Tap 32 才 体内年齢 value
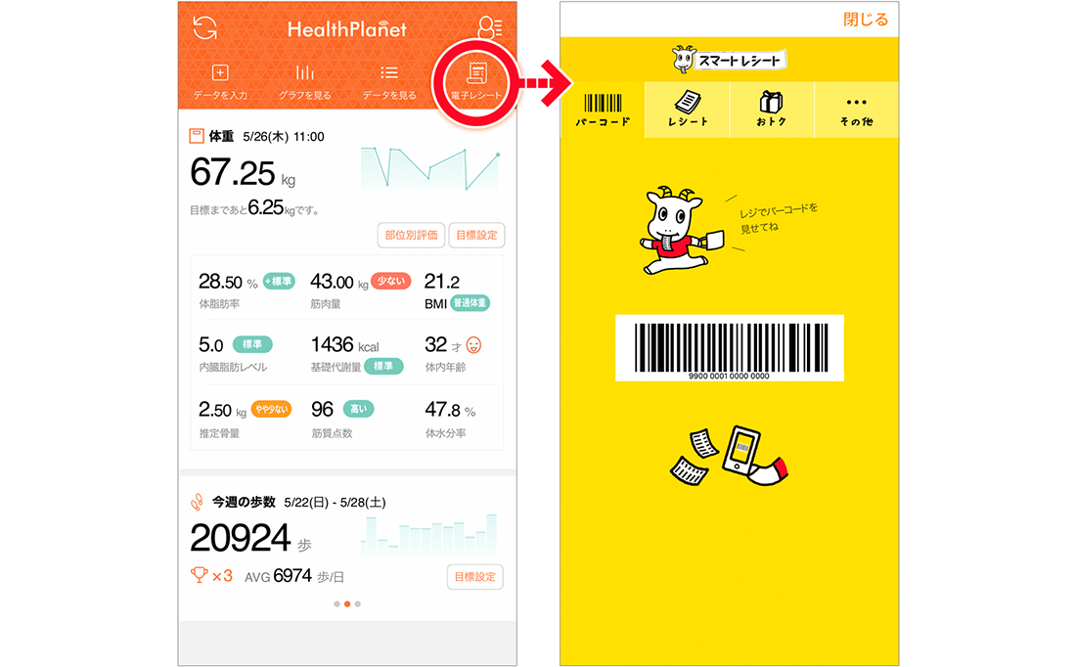The width and height of the screenshot is (1076, 667). click(442, 344)
